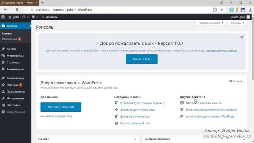Open Отредактируйте главную страницу link
Viewport: 254px width, 143px height.
(x=142, y=103)
